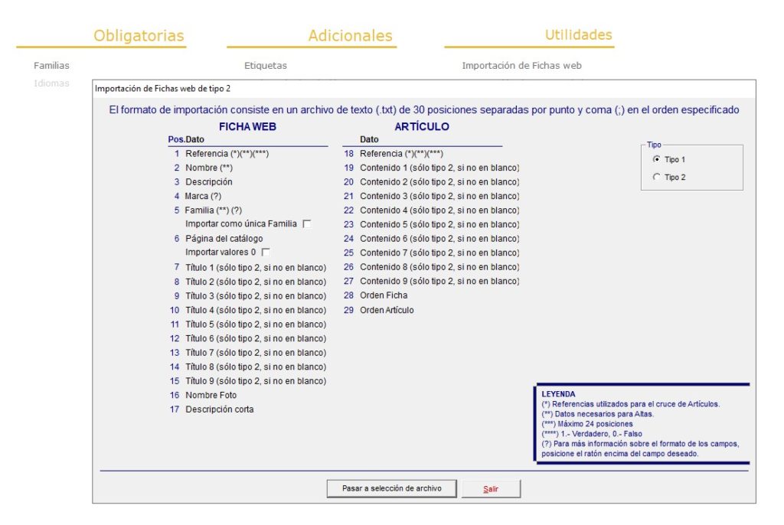Viewport: 784px width, 525px height.
Task: Click the Nombre Foto entry
Action: [211, 395]
